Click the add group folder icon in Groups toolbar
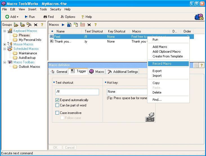The height and width of the screenshot is (156, 206). pos(16,25)
